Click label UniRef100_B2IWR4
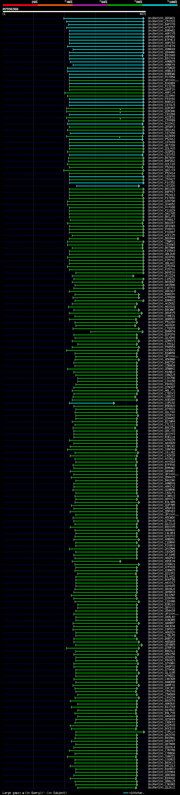 click(161, 422)
